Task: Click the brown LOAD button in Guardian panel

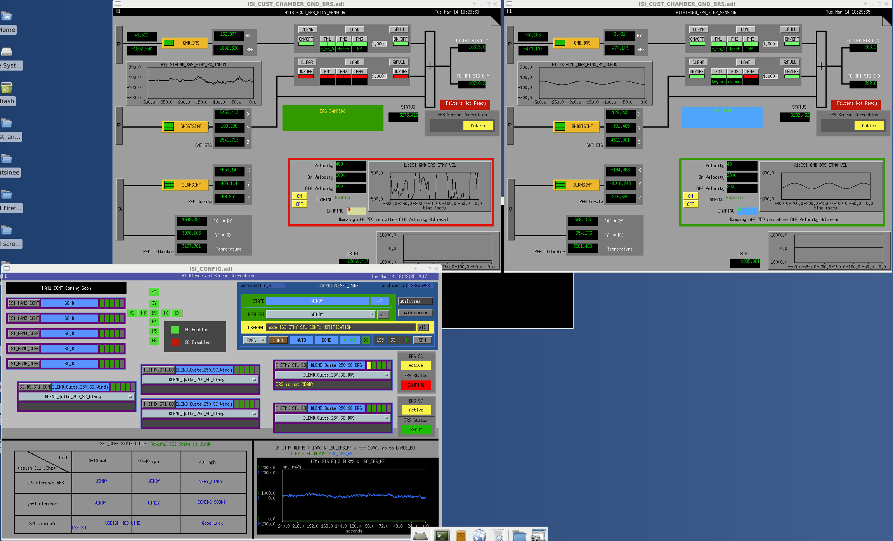Action: tap(278, 341)
